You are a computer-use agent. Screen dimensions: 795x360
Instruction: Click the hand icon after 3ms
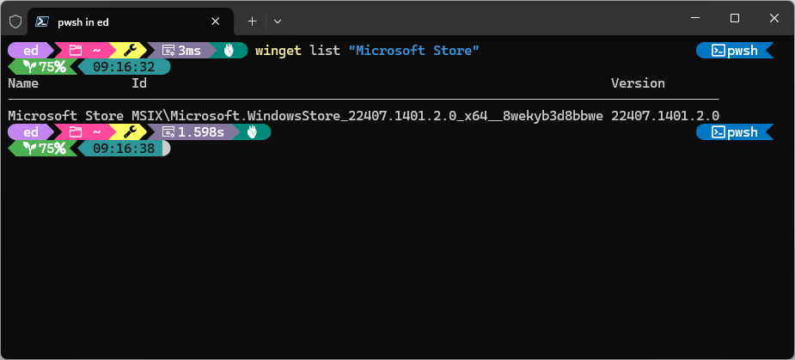pyautogui.click(x=229, y=50)
